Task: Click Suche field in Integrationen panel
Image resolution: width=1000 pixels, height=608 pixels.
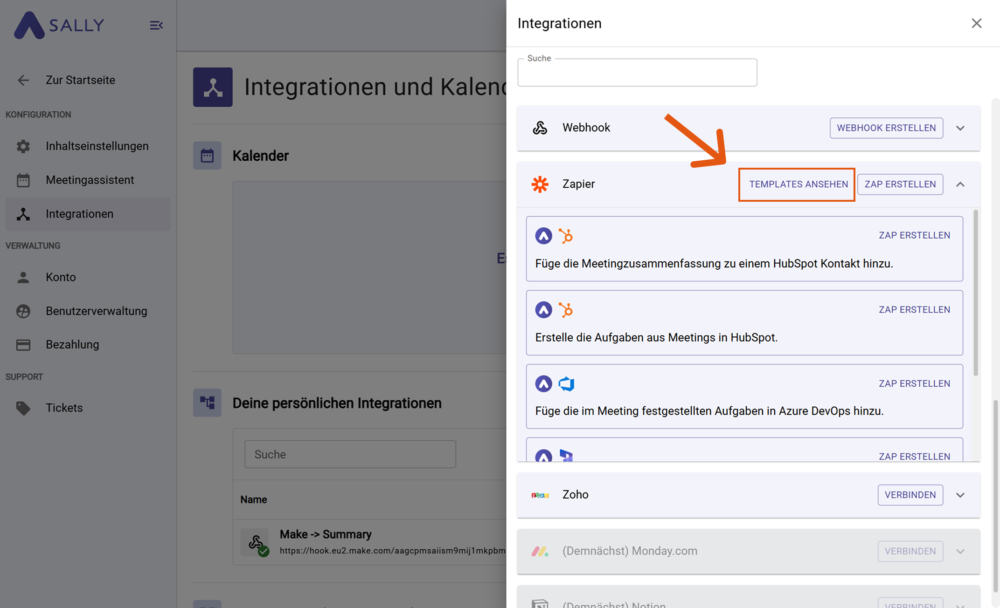Action: 637,73
